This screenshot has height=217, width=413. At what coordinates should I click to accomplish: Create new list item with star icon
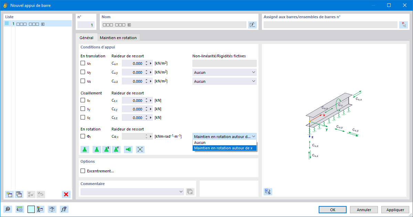pos(9,194)
